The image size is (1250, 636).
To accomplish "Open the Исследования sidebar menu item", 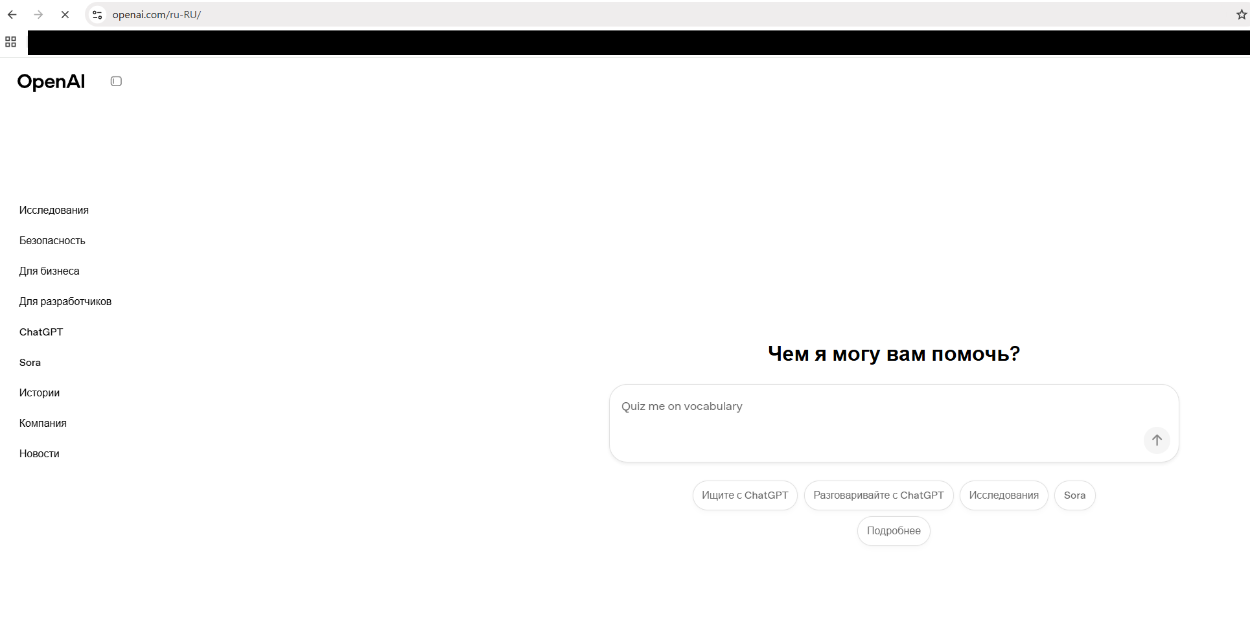I will tap(54, 210).
